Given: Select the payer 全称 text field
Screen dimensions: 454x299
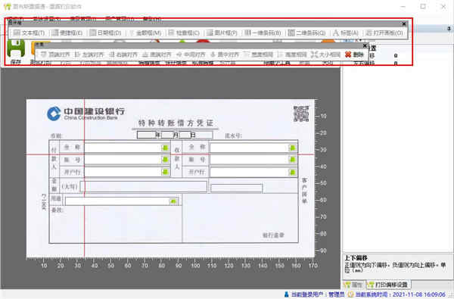Looking at the screenshot, I should point(127,148).
